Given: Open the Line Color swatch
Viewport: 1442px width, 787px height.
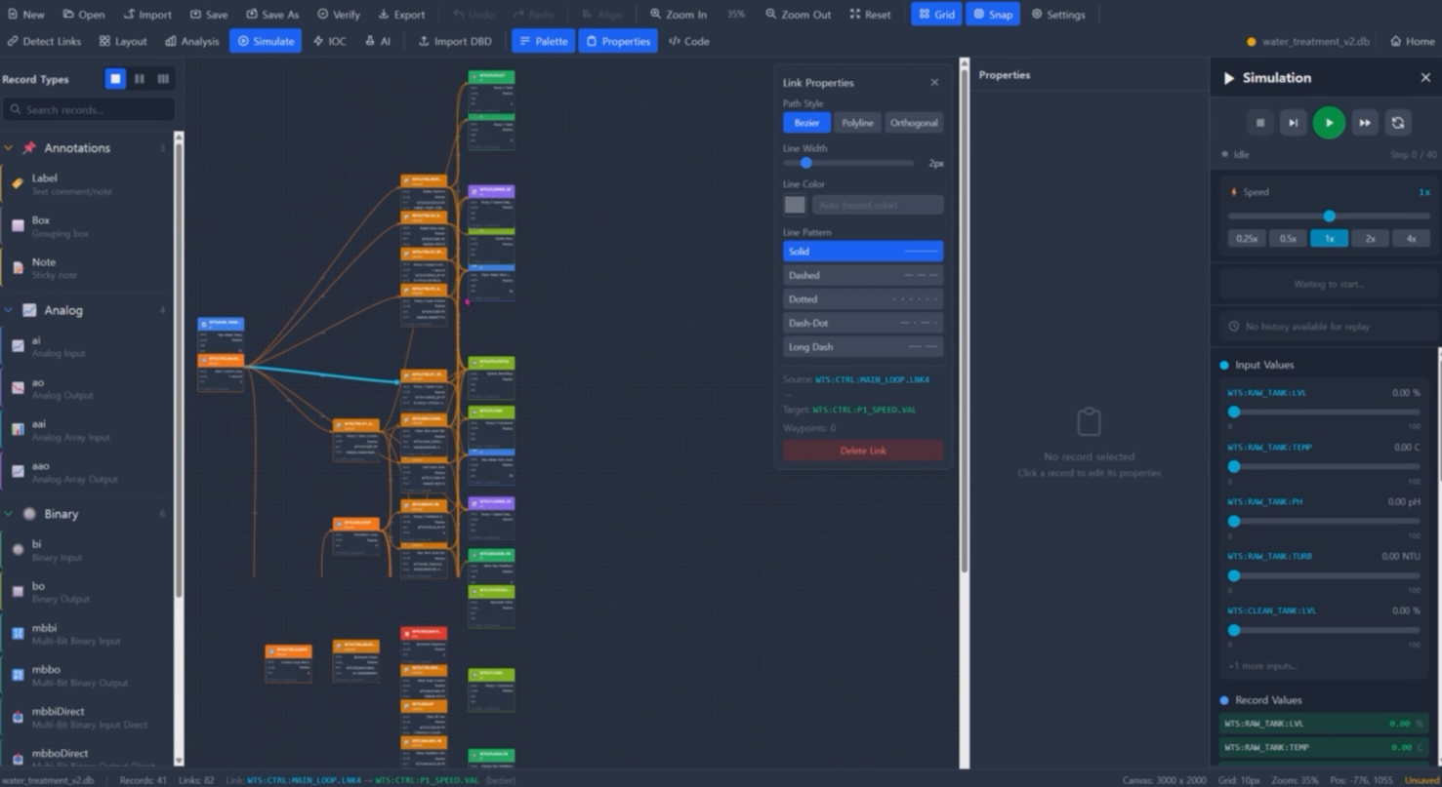Looking at the screenshot, I should click(795, 205).
